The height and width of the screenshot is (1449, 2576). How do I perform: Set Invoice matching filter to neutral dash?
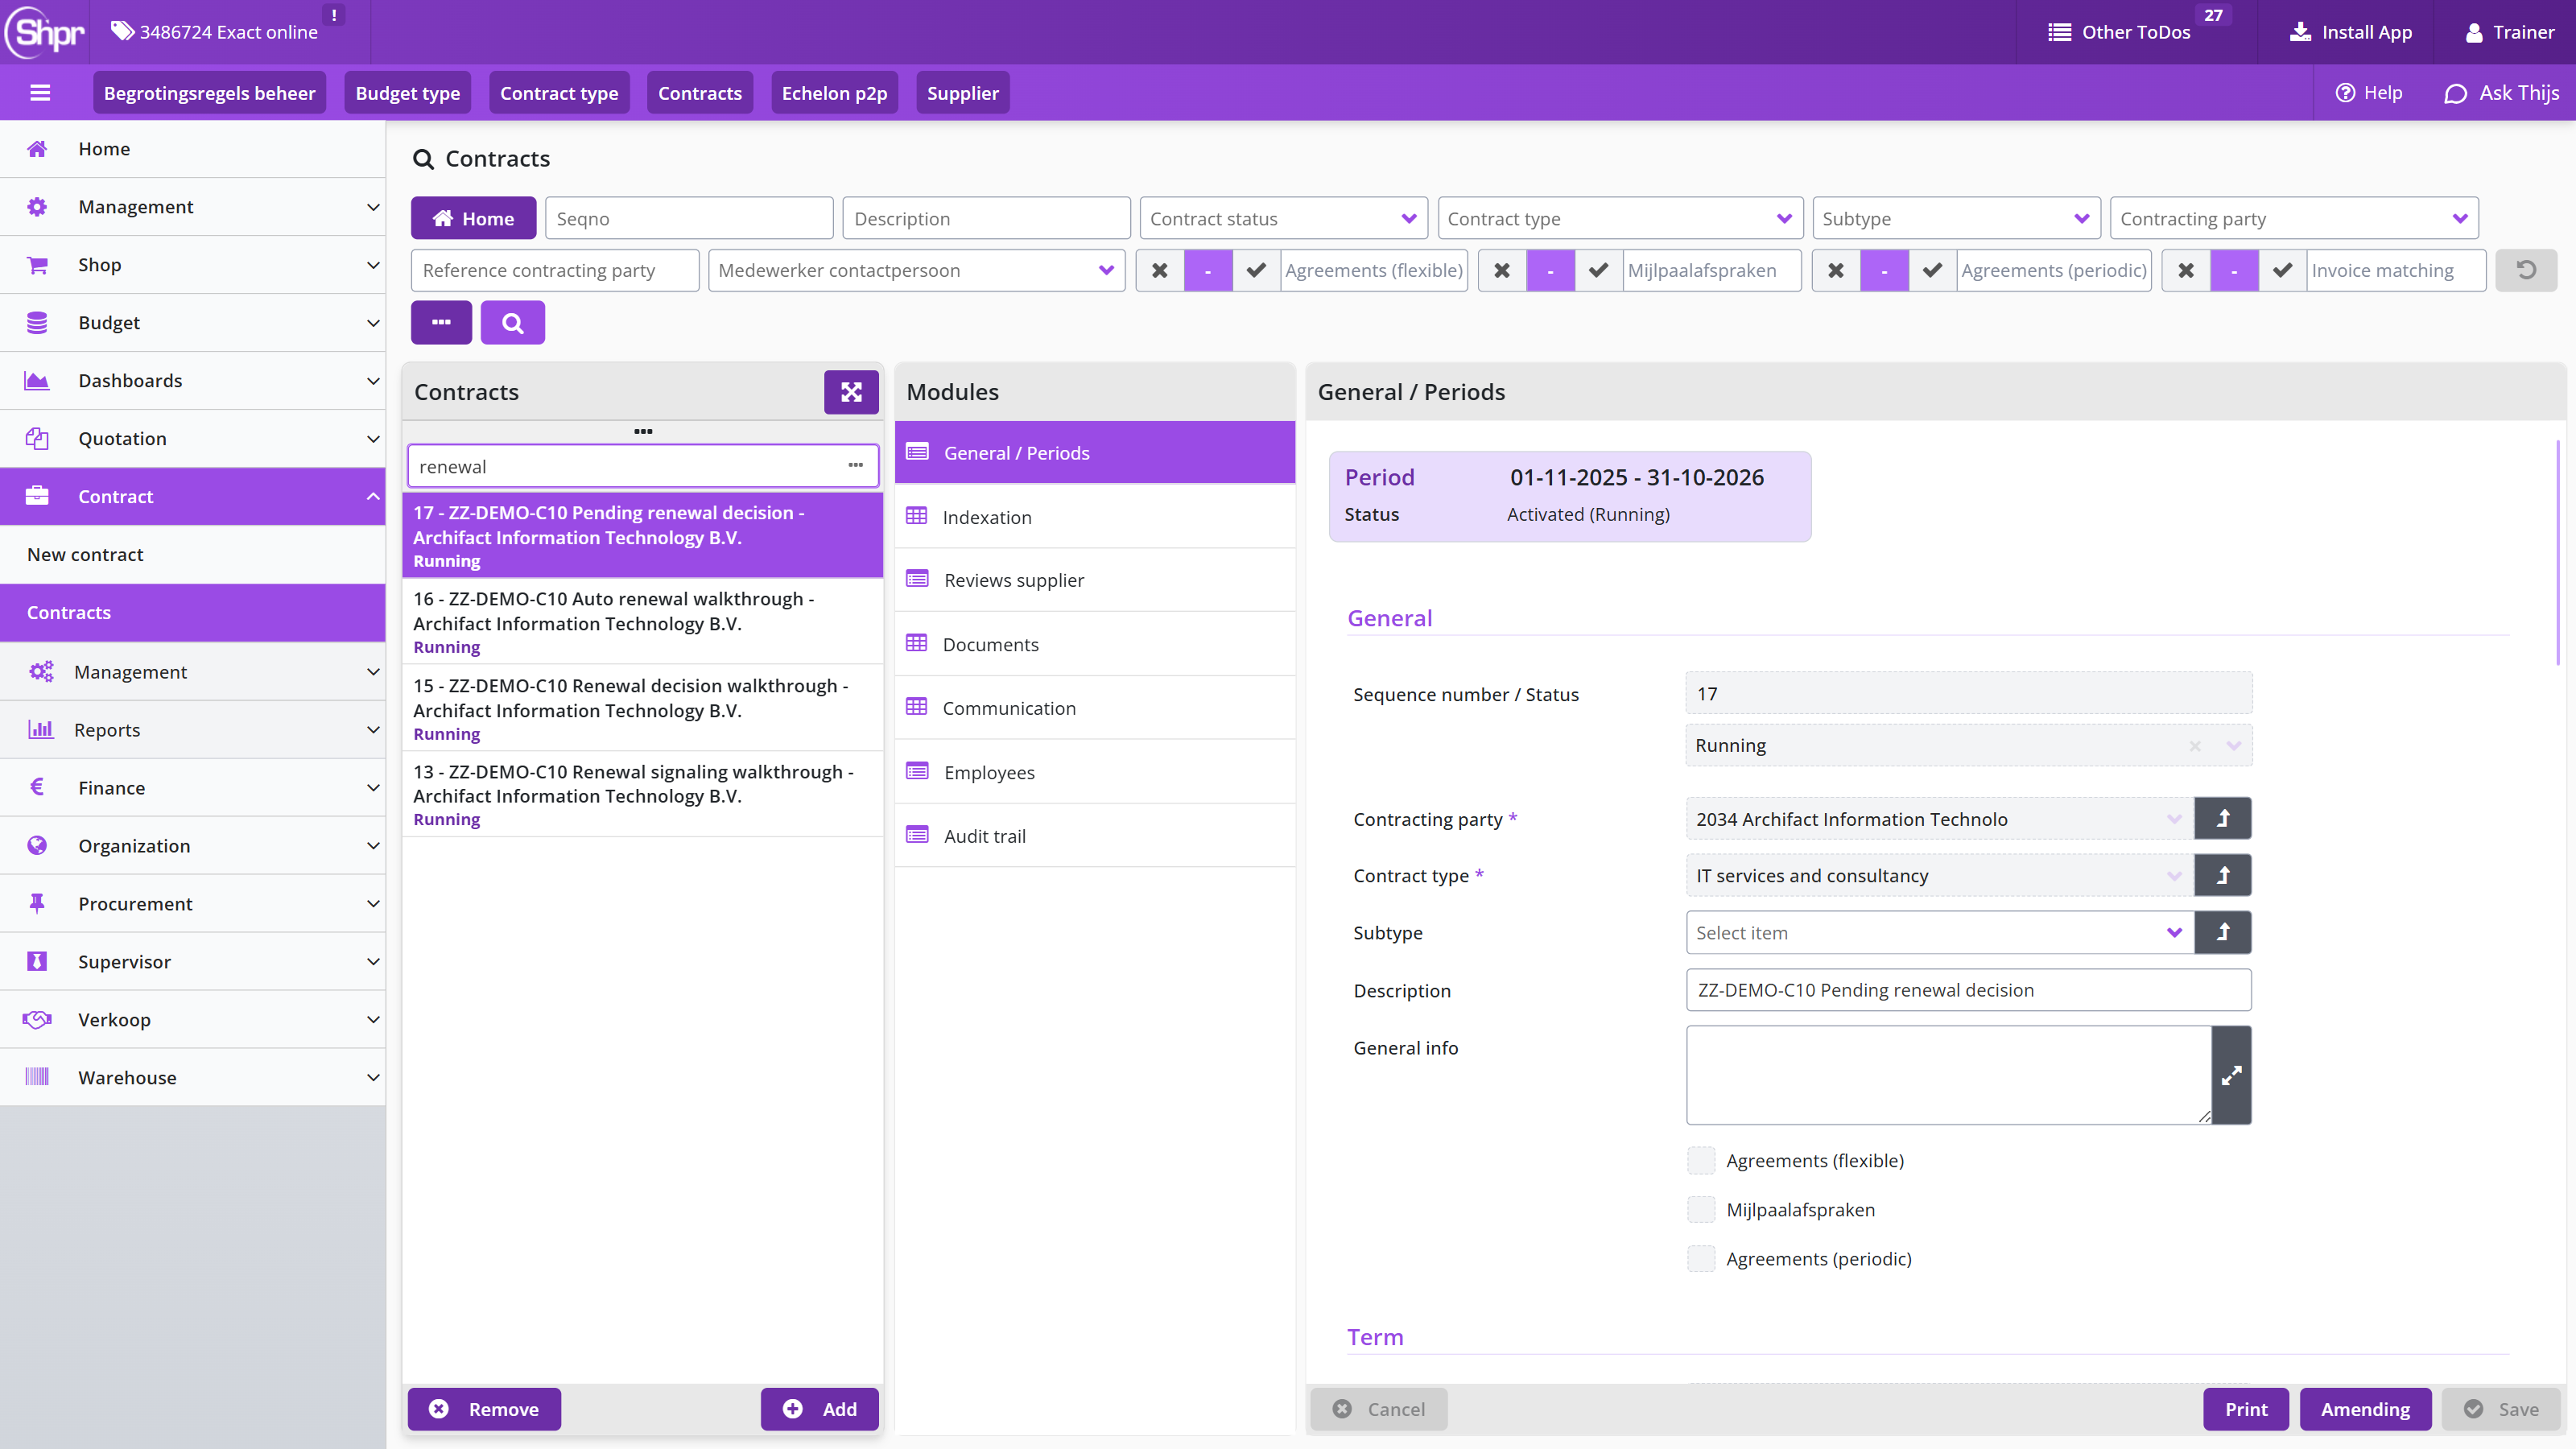2234,270
